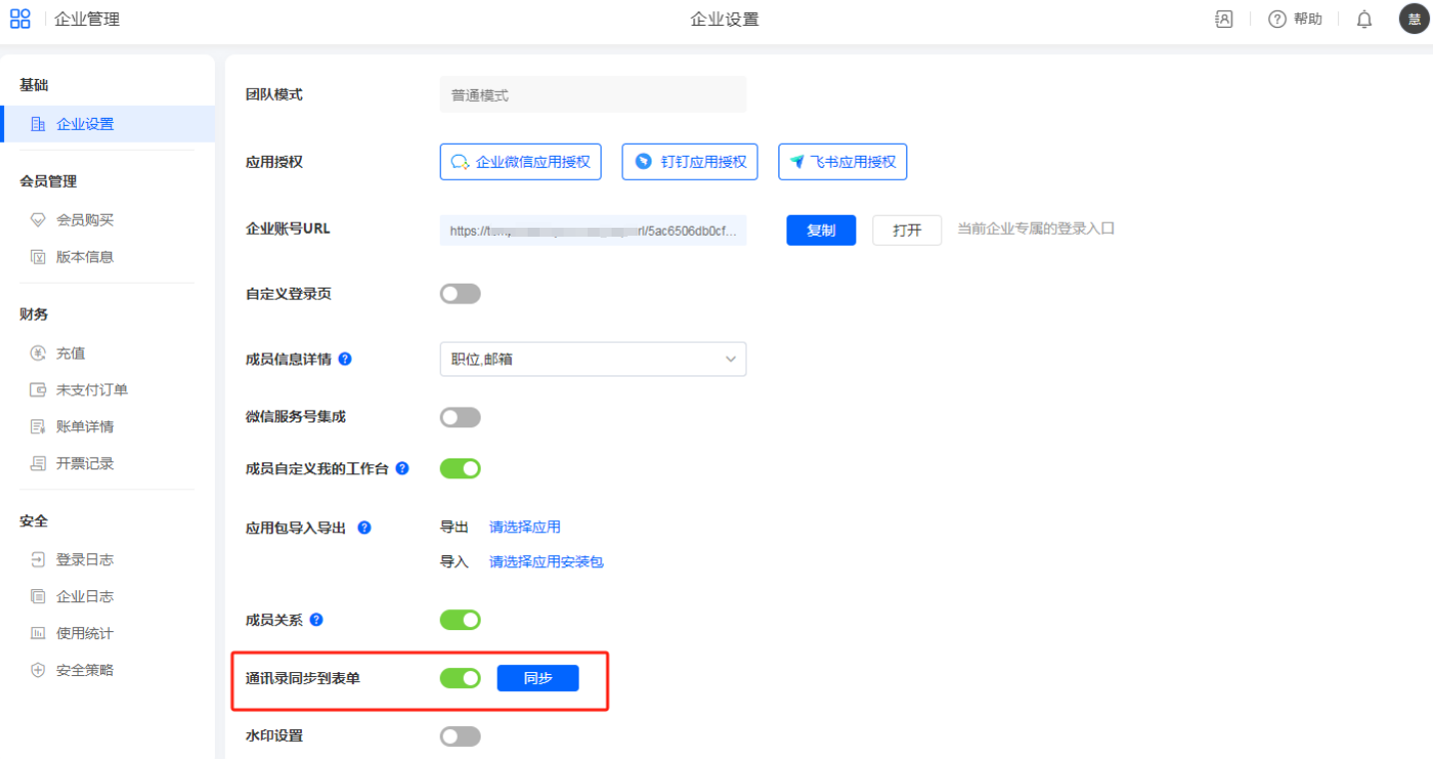Enable the 自定义登录页 toggle
This screenshot has height=759, width=1433.
click(x=460, y=294)
